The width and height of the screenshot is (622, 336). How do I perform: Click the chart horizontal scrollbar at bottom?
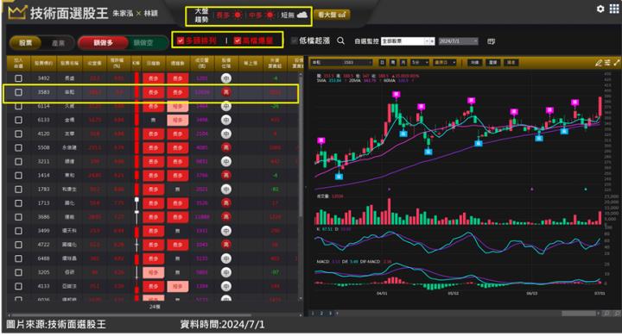point(580,314)
